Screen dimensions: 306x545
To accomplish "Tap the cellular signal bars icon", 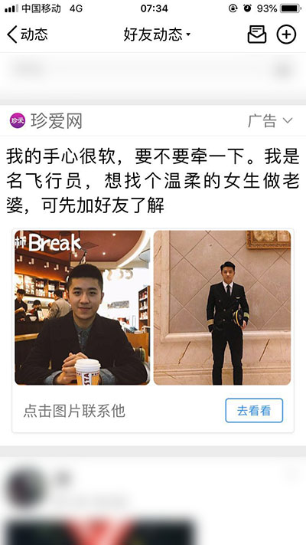I will coord(11,8).
